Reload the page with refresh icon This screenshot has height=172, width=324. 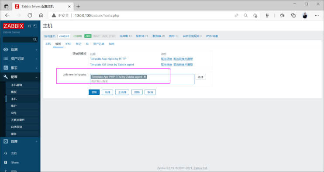click(x=30, y=15)
